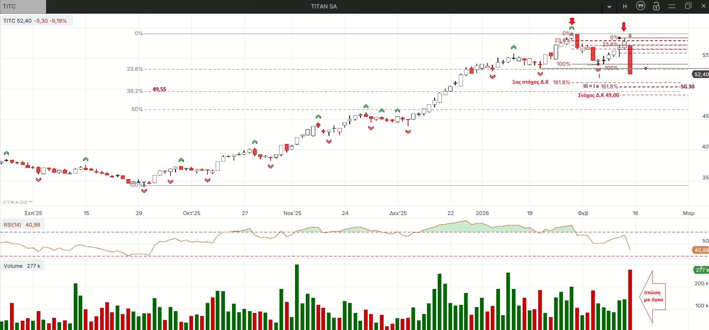Click the quotation-mark comment icon in title bar
Viewport: 709px width, 330px height.
(640, 6)
